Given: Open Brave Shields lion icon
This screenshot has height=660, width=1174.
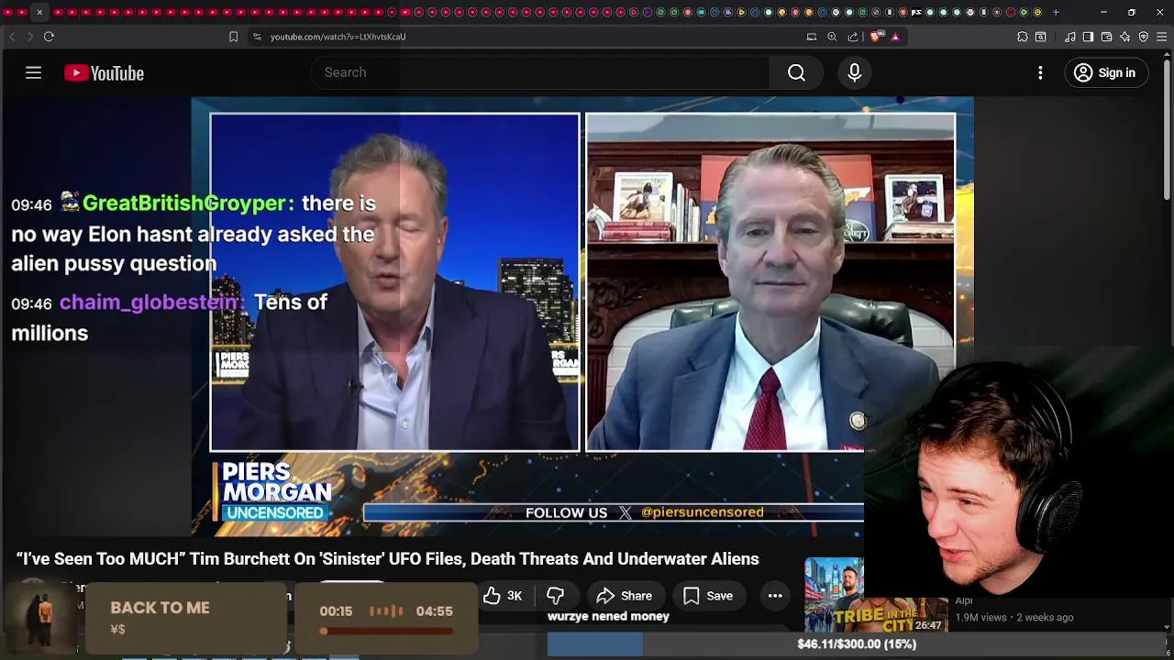Looking at the screenshot, I should [x=876, y=37].
